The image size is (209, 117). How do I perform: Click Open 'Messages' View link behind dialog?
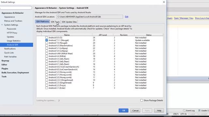click(x=184, y=18)
